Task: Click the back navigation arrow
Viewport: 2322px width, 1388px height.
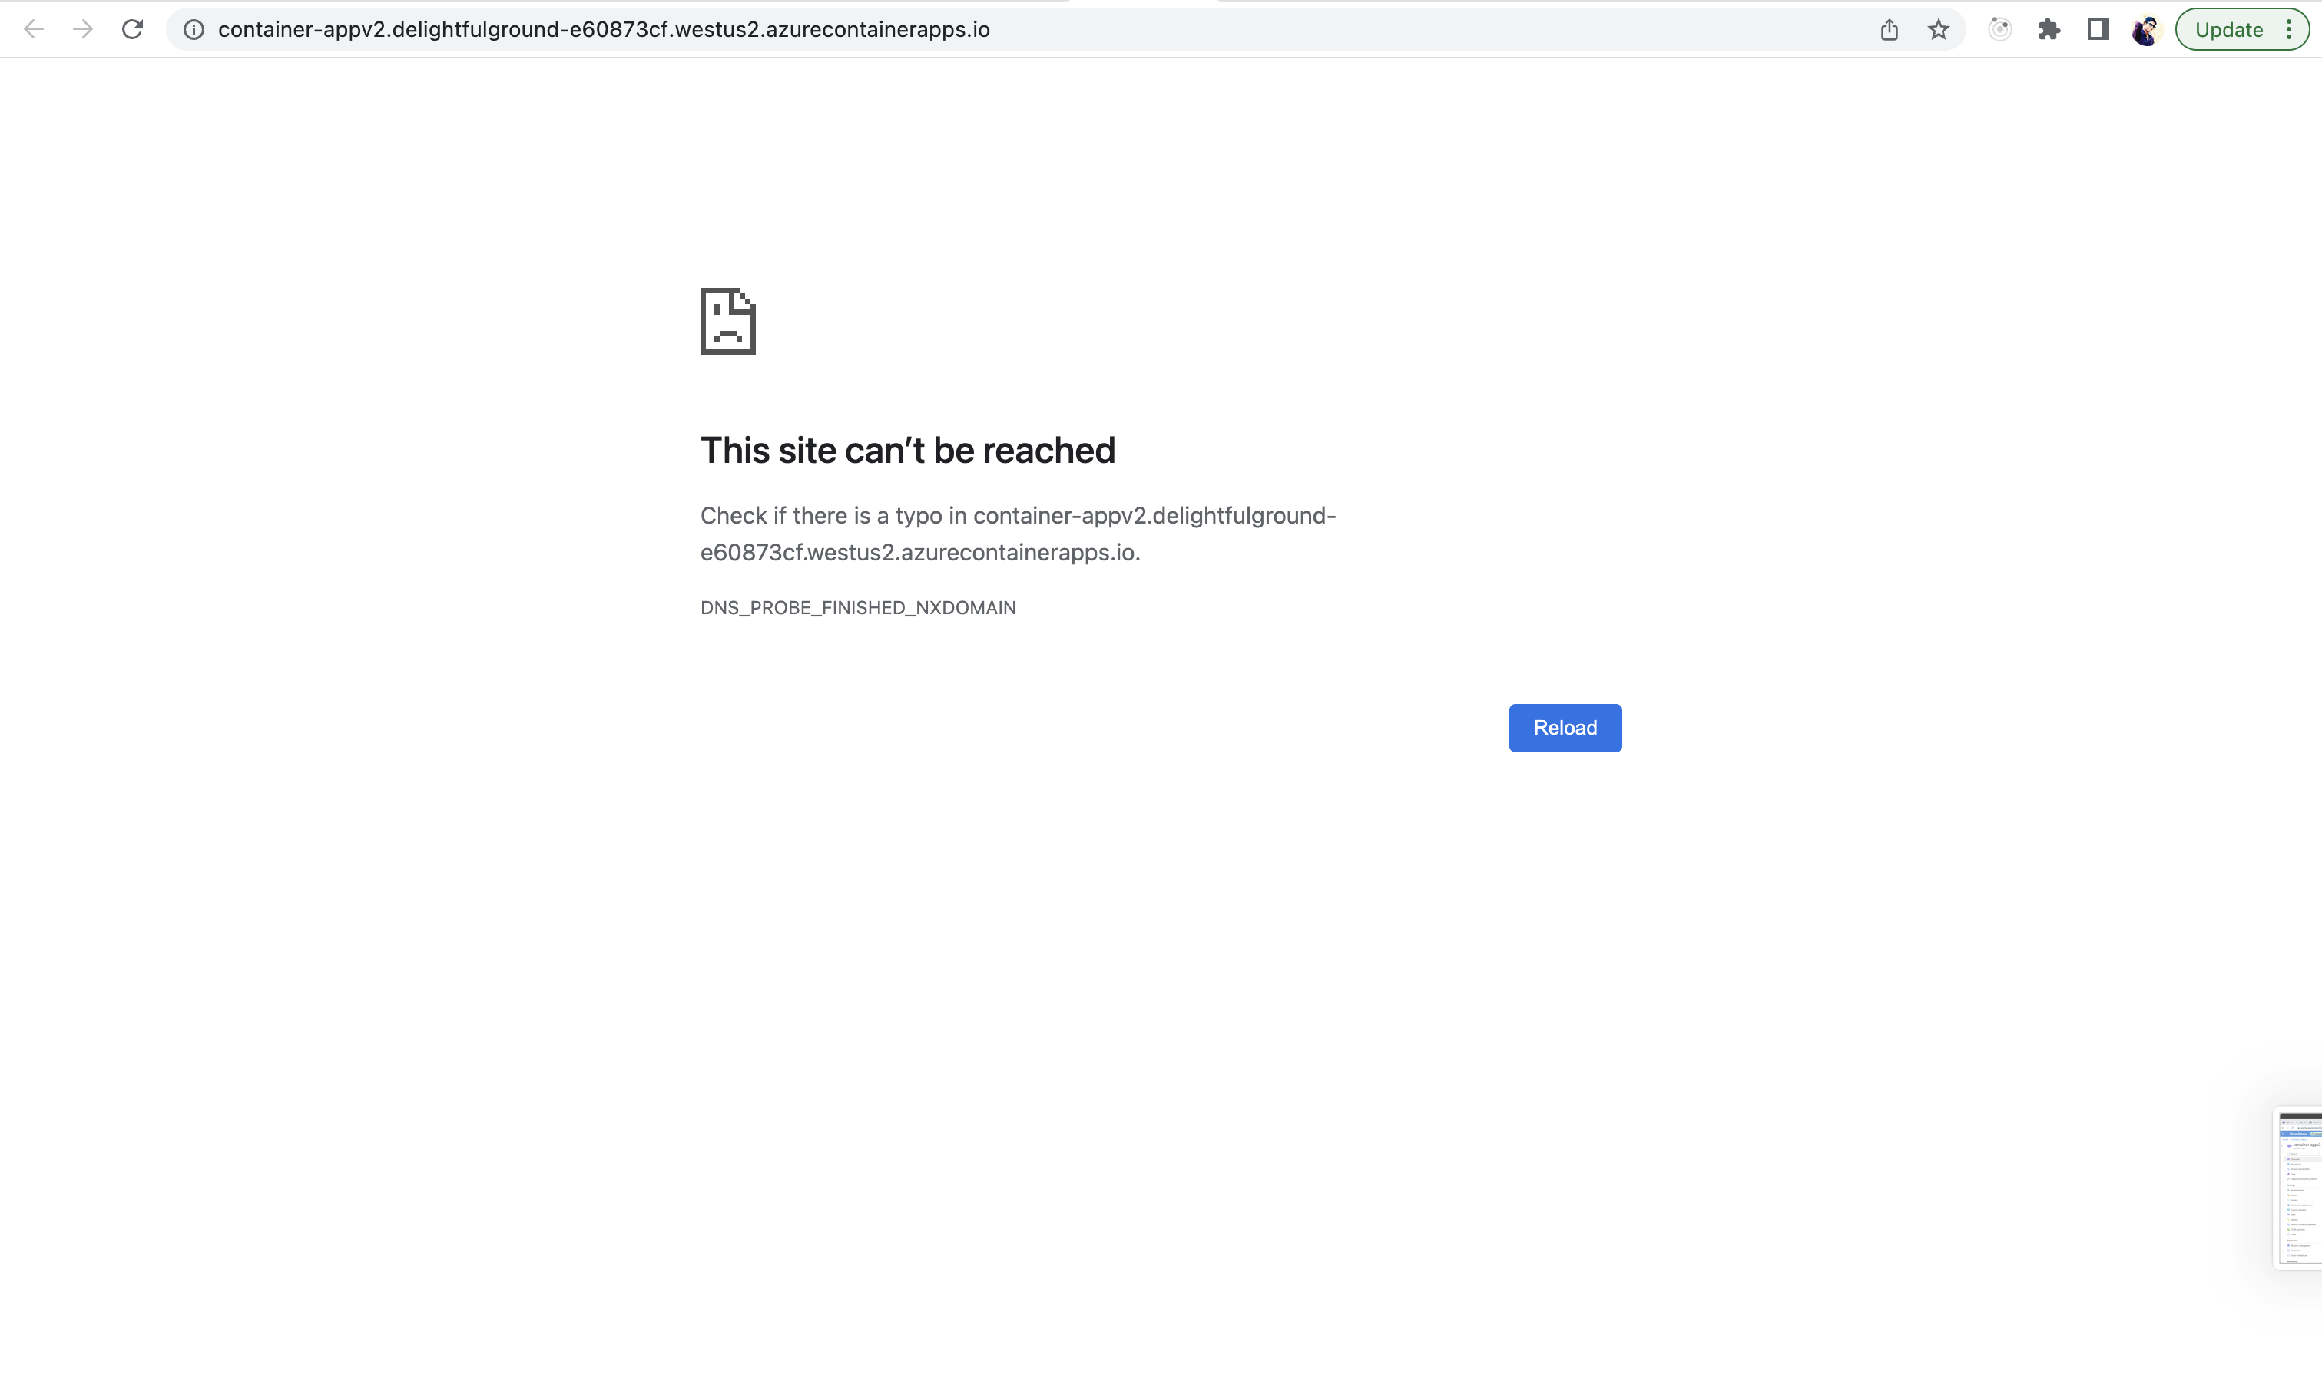Action: click(35, 29)
